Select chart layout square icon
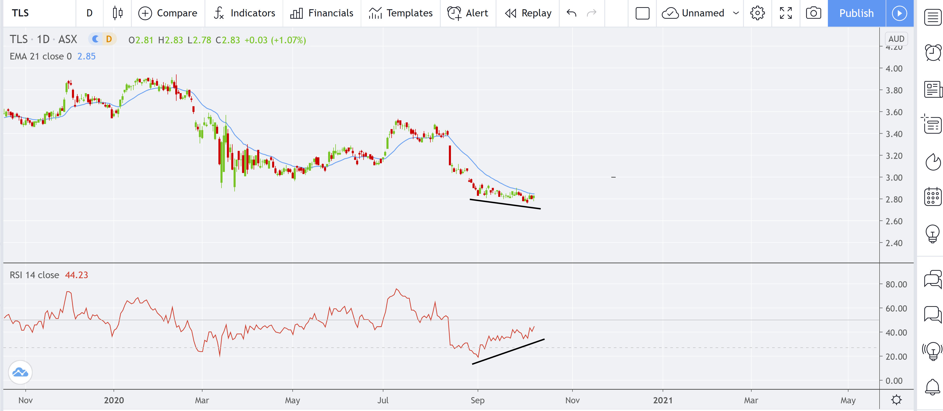Viewport: 943px width, 411px height. [x=642, y=13]
